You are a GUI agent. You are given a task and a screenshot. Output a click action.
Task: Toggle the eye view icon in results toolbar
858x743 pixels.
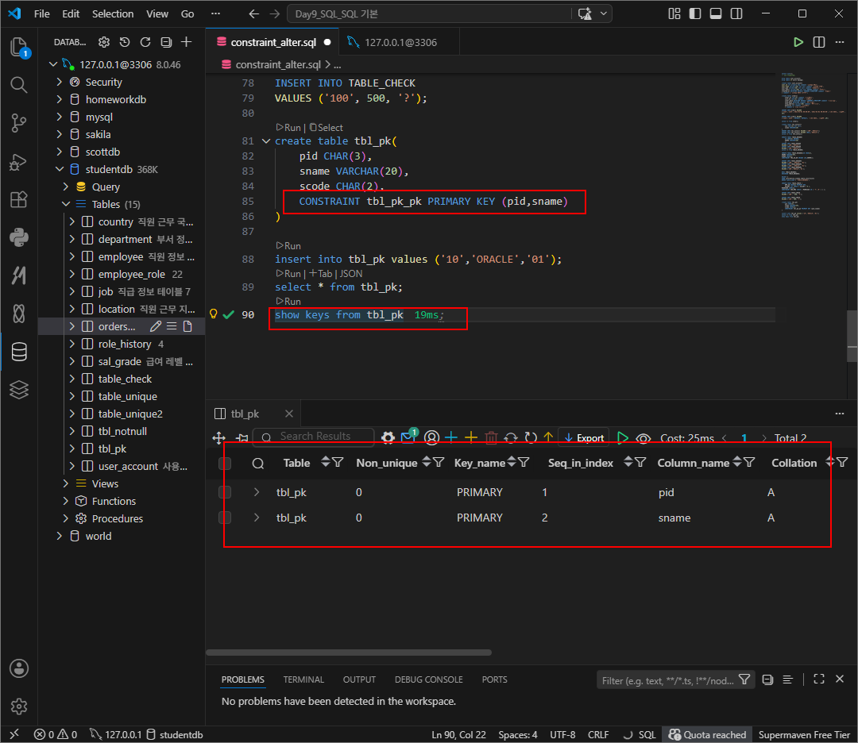(x=643, y=438)
